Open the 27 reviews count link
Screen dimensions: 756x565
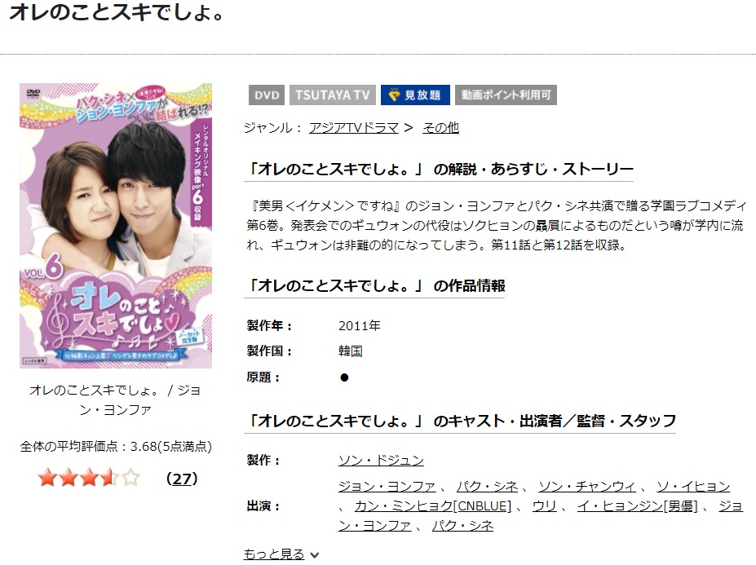click(x=182, y=479)
